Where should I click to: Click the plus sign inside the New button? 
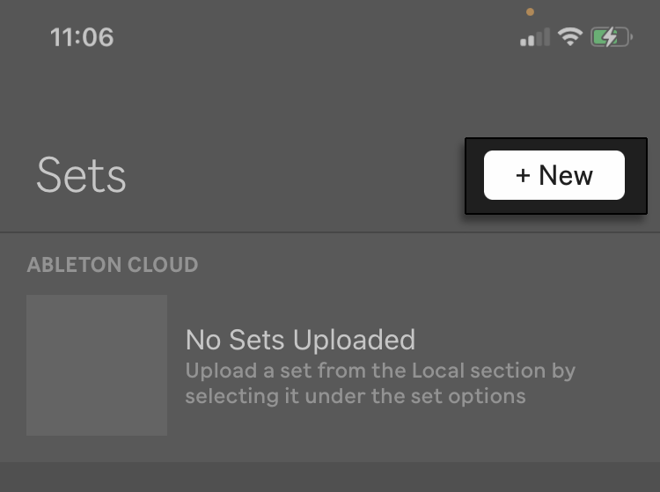click(523, 175)
